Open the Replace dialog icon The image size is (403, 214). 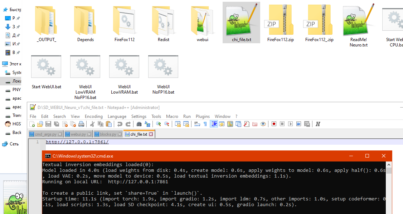click(x=147, y=124)
